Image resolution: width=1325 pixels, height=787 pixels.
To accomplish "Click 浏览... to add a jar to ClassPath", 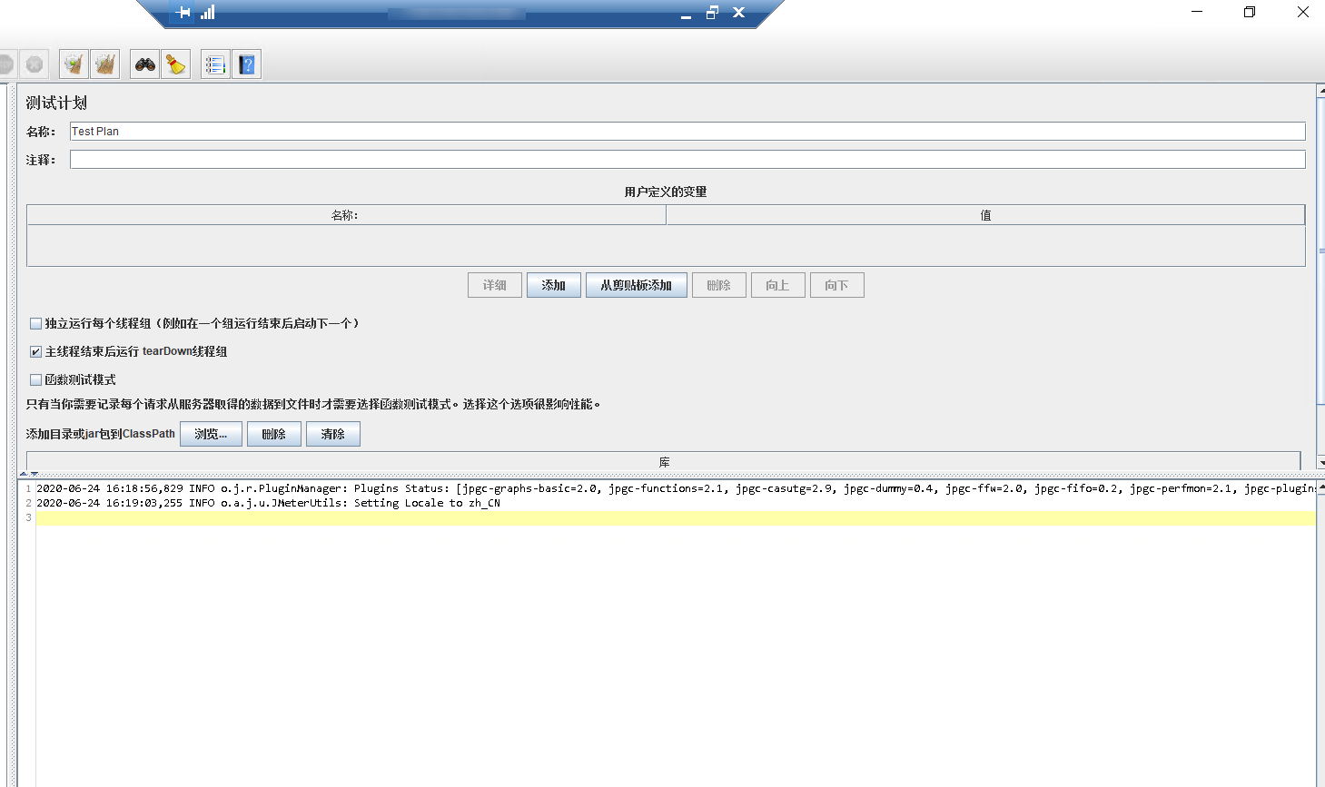I will [211, 434].
